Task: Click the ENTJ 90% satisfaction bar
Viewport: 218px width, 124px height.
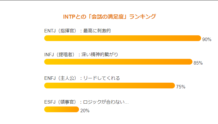Action: (122, 38)
